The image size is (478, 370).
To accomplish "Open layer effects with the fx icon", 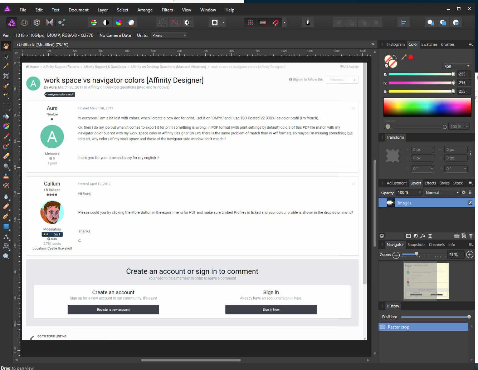I will tap(423, 236).
